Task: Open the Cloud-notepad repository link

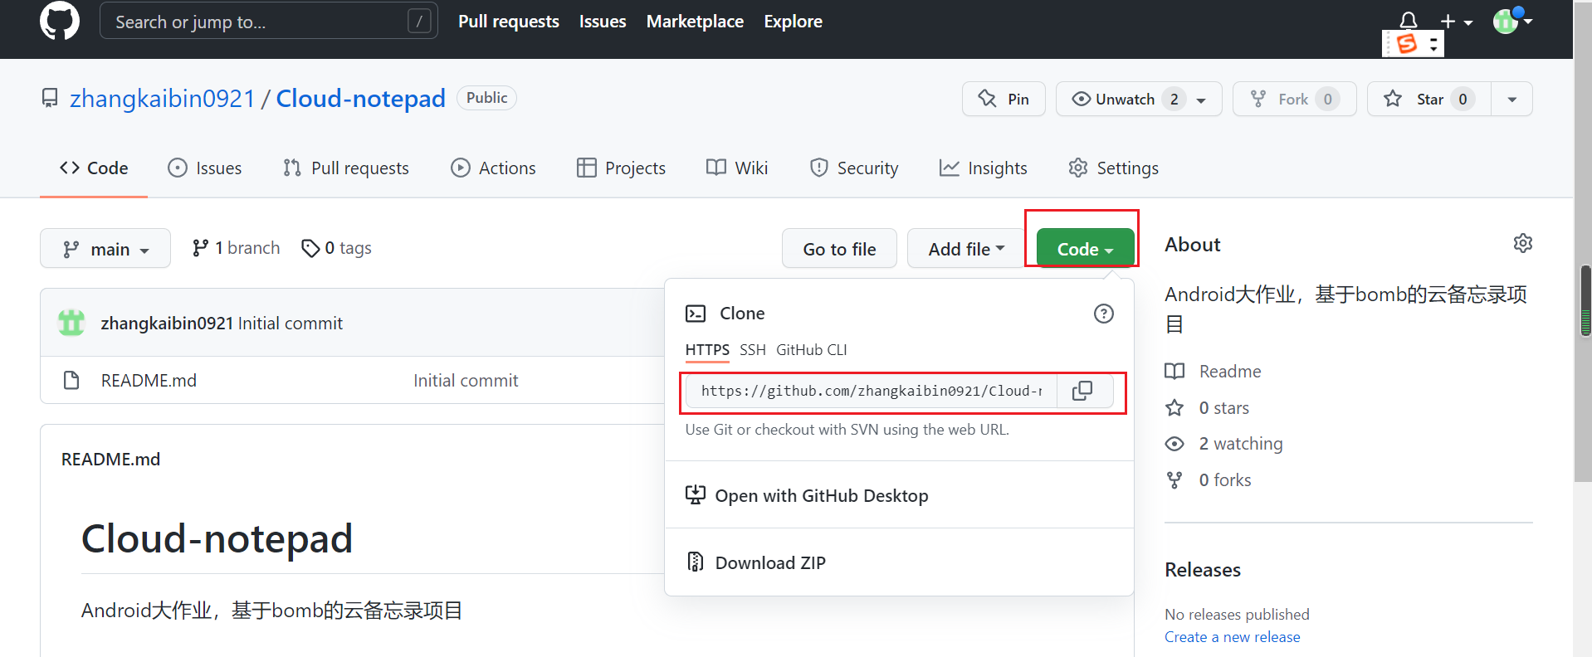Action: (x=360, y=99)
